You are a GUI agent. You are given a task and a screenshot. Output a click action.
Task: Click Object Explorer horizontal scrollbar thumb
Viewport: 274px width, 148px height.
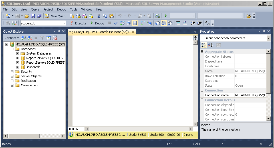[x=24, y=136]
